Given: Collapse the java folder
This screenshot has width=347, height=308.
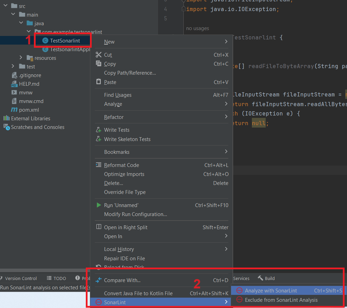Looking at the screenshot, I should tap(21, 23).
